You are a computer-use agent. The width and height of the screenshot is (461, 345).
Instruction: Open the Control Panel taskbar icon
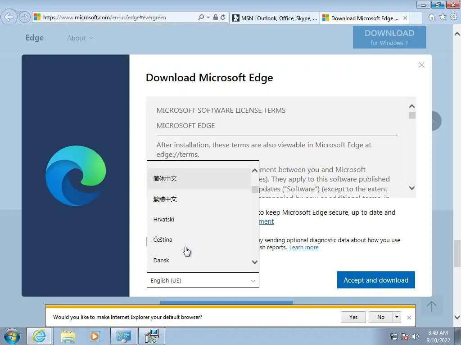click(123, 336)
